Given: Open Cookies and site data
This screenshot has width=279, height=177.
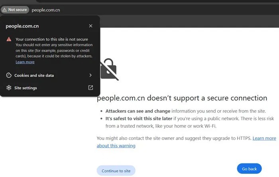Looking at the screenshot, I should [49, 75].
